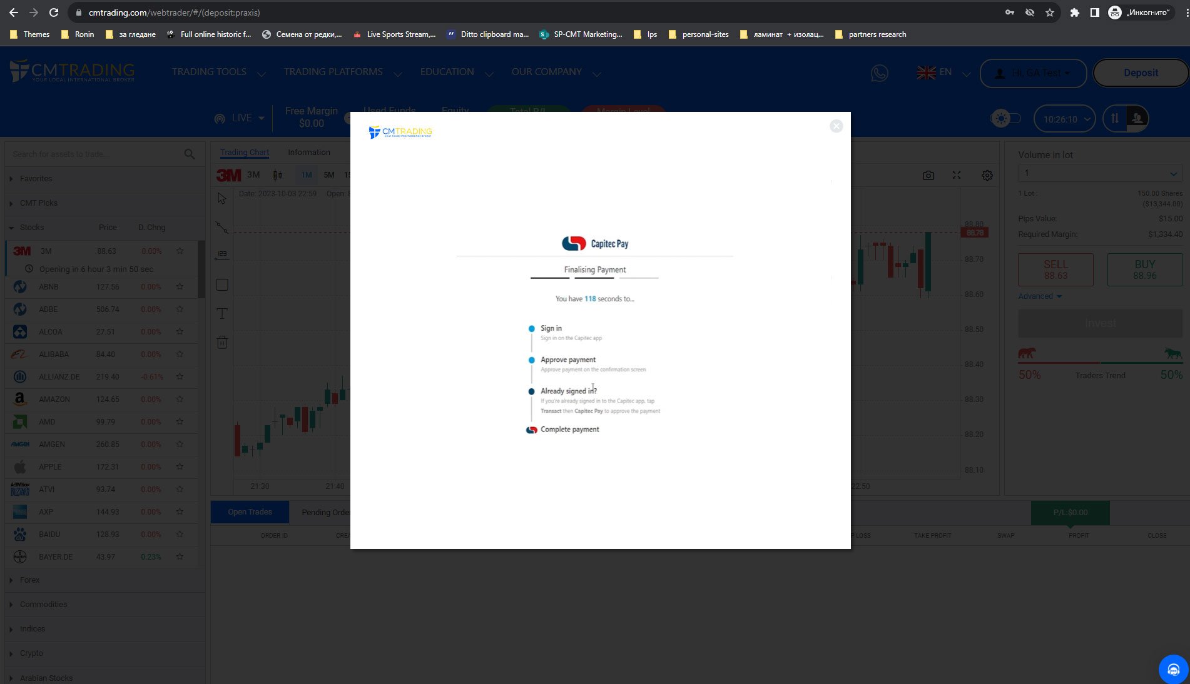Screen dimensions: 1190x684
Task: Click the SELL 88.63 button
Action: (1055, 269)
